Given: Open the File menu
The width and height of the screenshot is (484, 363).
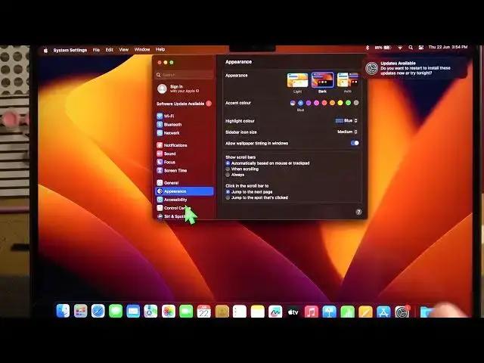Looking at the screenshot, I should pyautogui.click(x=96, y=50).
